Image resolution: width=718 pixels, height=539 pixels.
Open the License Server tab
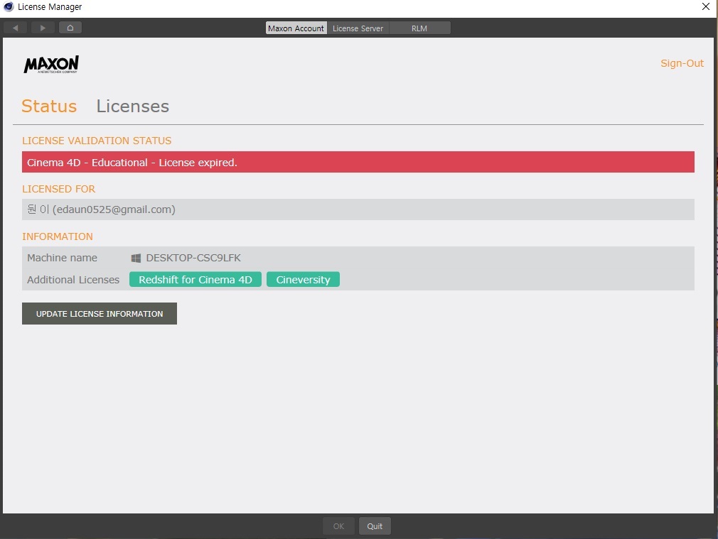pyautogui.click(x=358, y=28)
